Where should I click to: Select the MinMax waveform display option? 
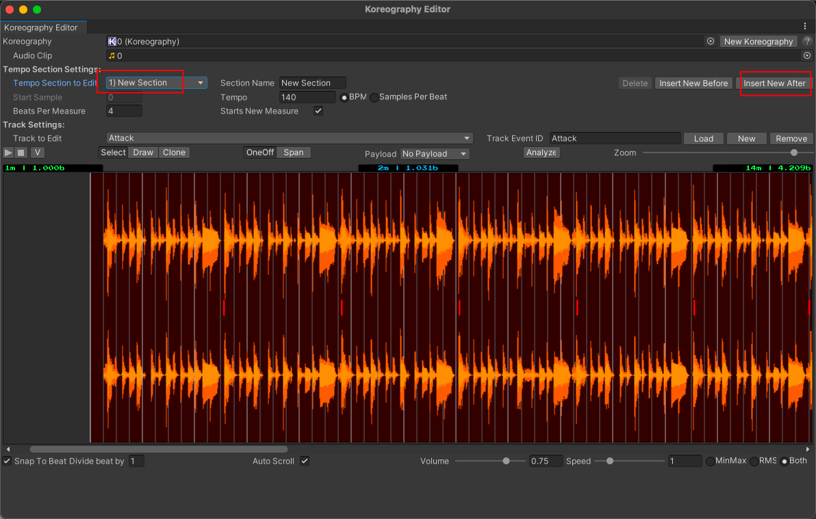[711, 462]
